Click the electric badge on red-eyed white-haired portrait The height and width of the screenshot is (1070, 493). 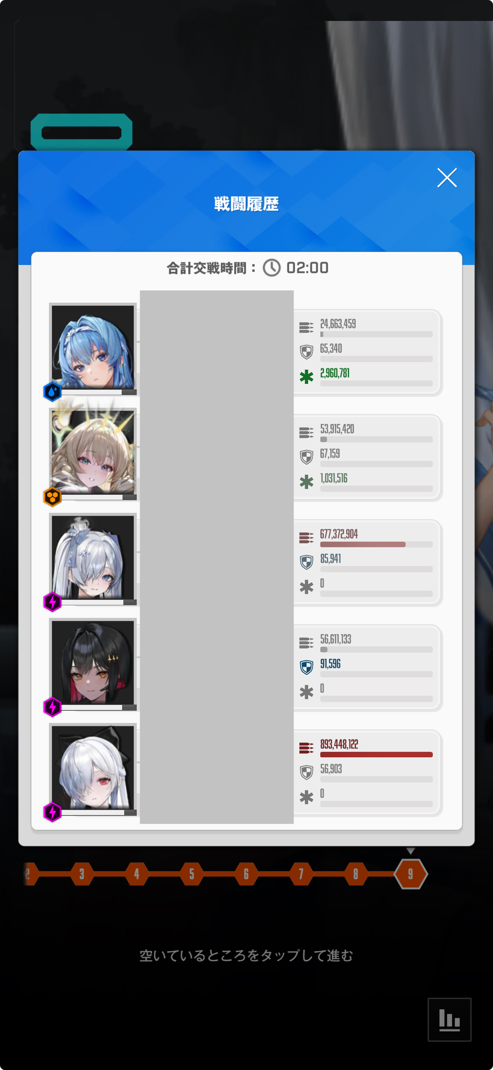coord(52,812)
